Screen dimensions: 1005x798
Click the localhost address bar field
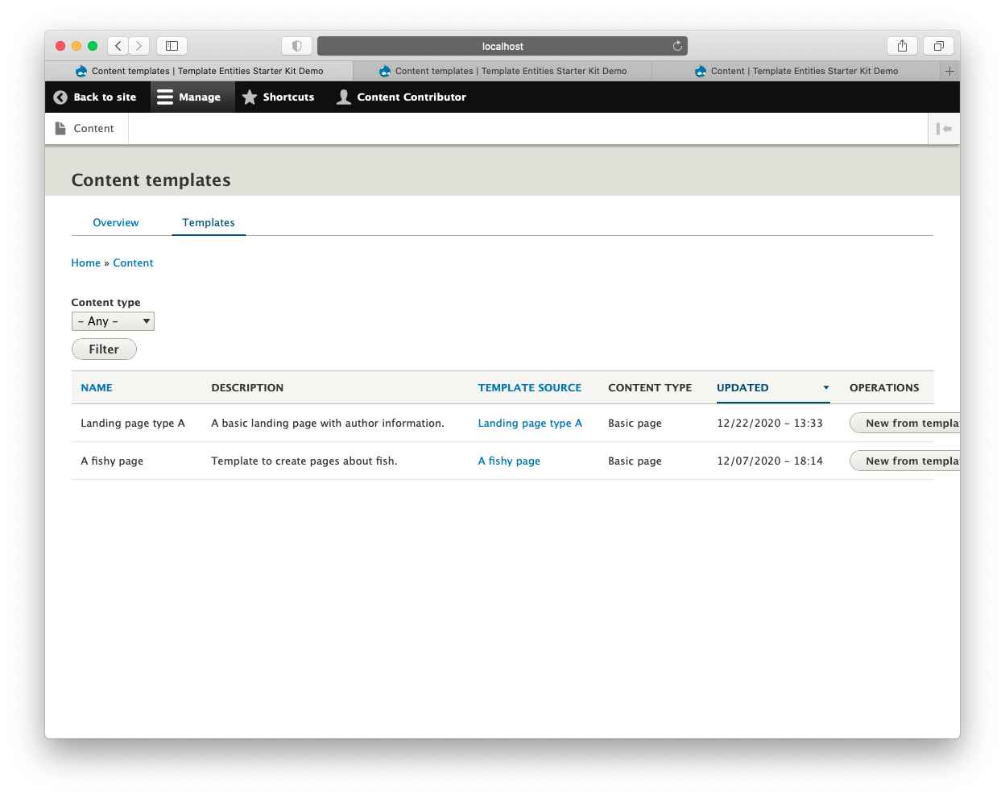pos(502,45)
